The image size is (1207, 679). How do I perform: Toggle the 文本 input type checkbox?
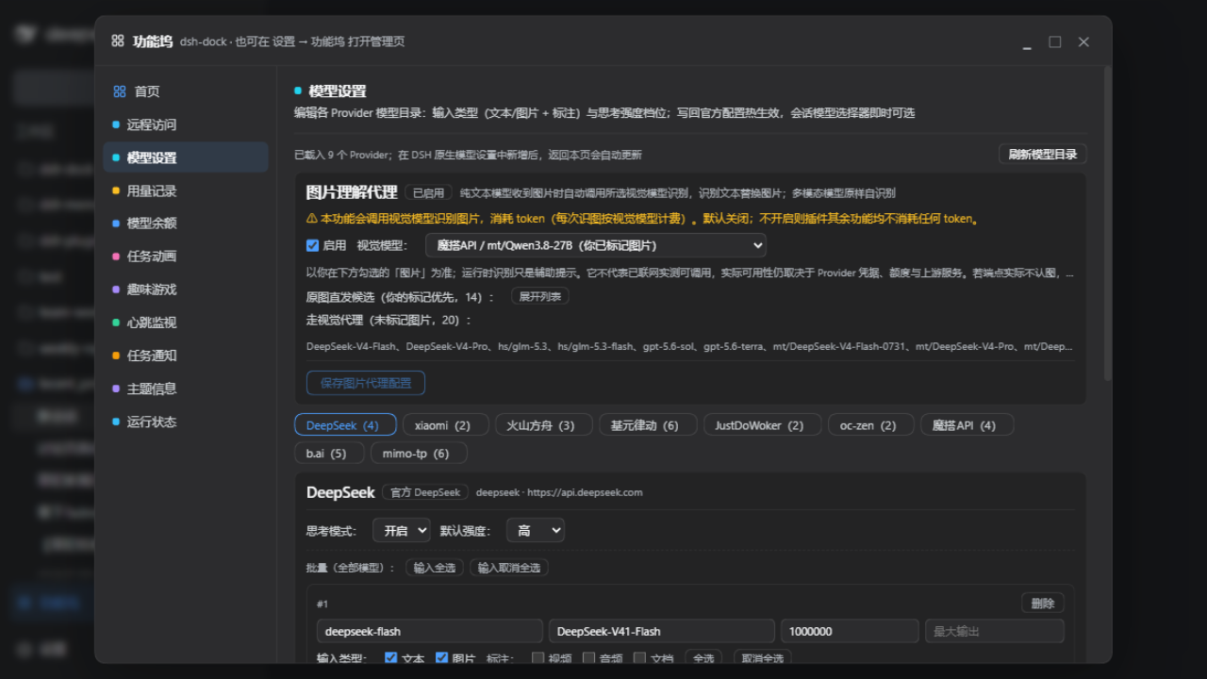coord(390,658)
